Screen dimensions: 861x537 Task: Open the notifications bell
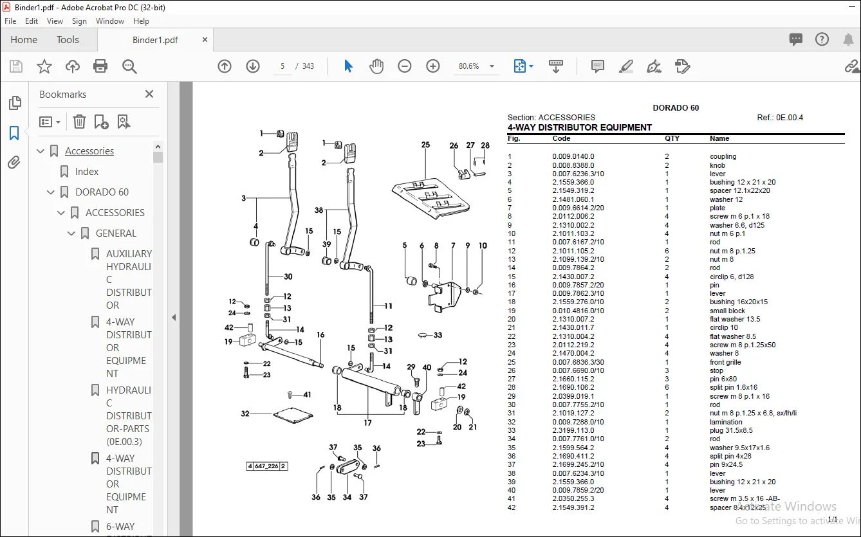[849, 40]
